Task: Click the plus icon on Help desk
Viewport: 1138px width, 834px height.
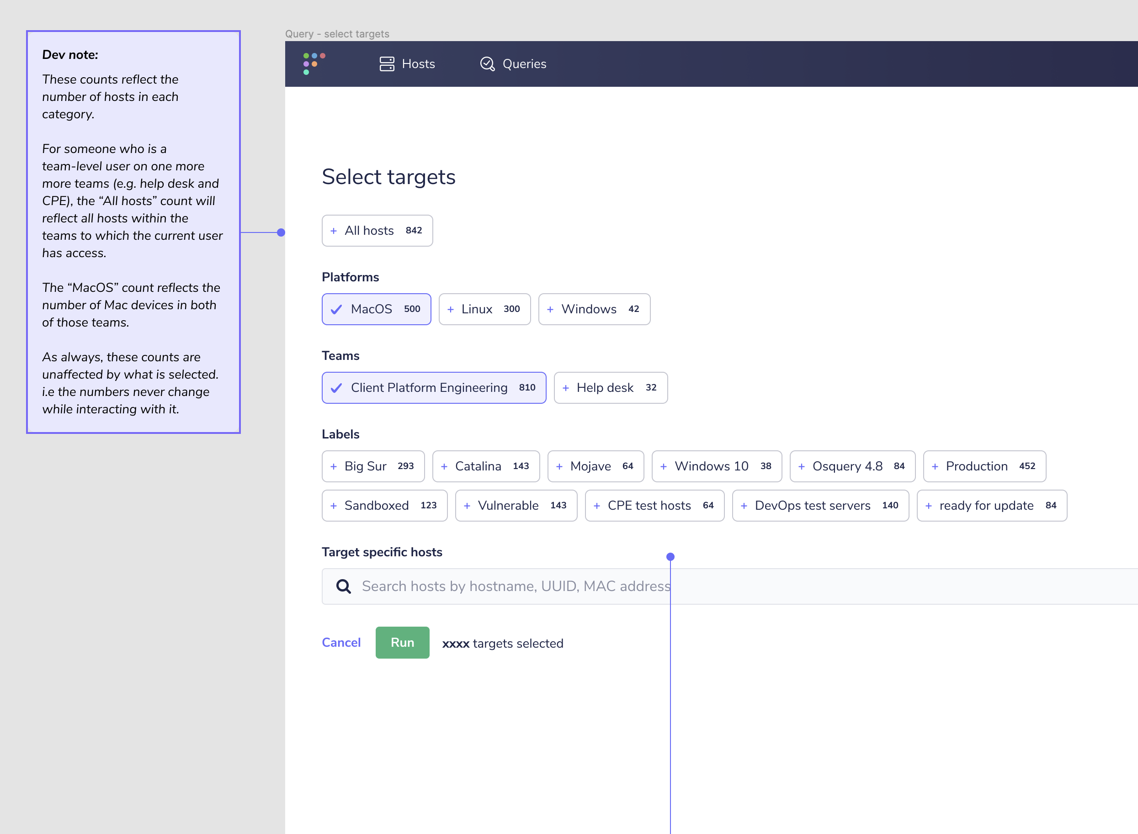Action: tap(567, 388)
